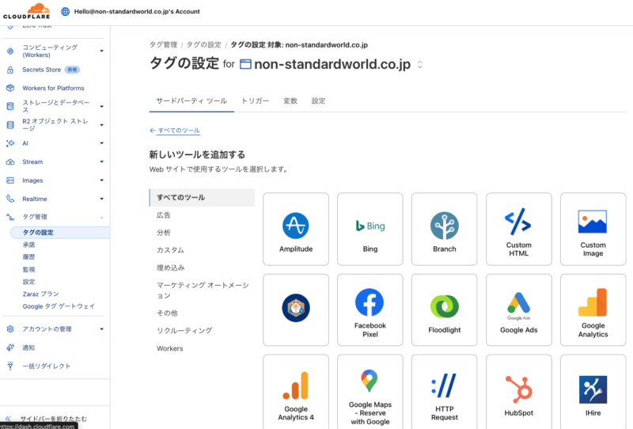This screenshot has width=633, height=429.
Task: Select the Google Analytics tool card
Action: coord(593,309)
